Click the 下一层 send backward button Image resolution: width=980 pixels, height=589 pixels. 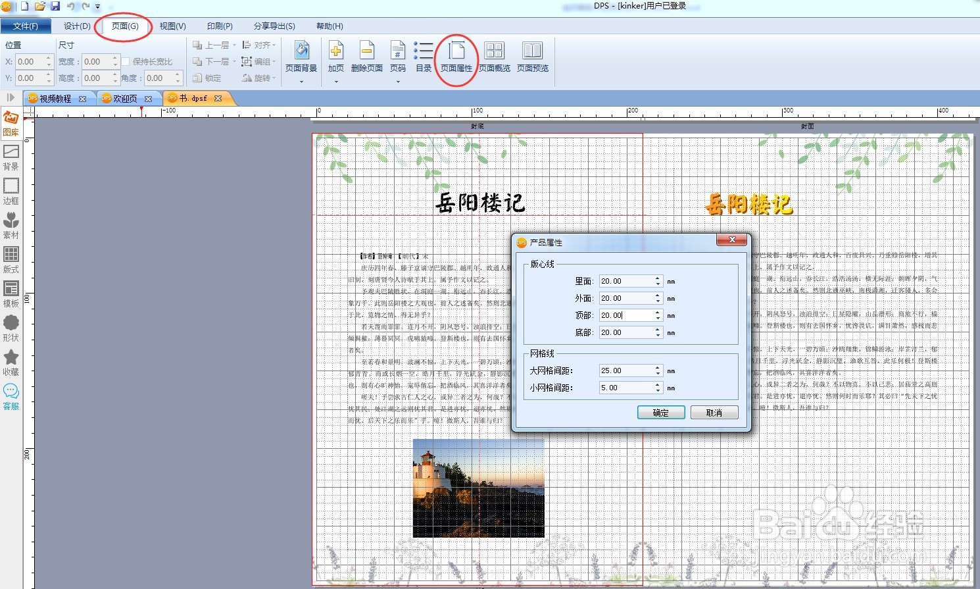[214, 61]
